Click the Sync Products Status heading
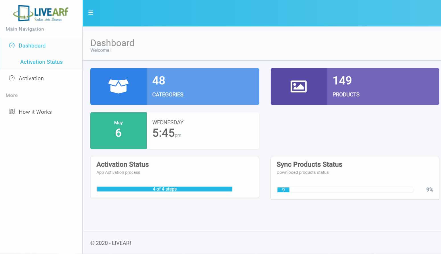441x254 pixels. click(309, 164)
